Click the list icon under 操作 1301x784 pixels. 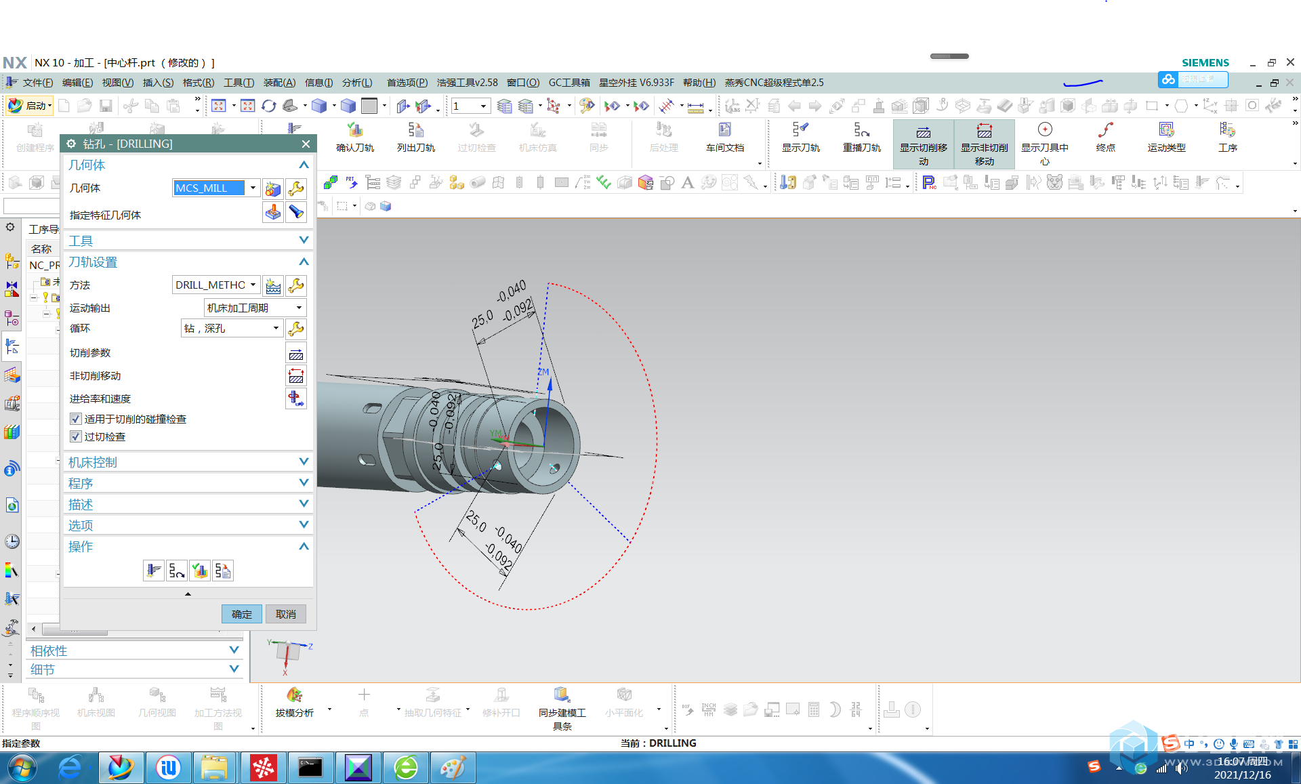[223, 571]
